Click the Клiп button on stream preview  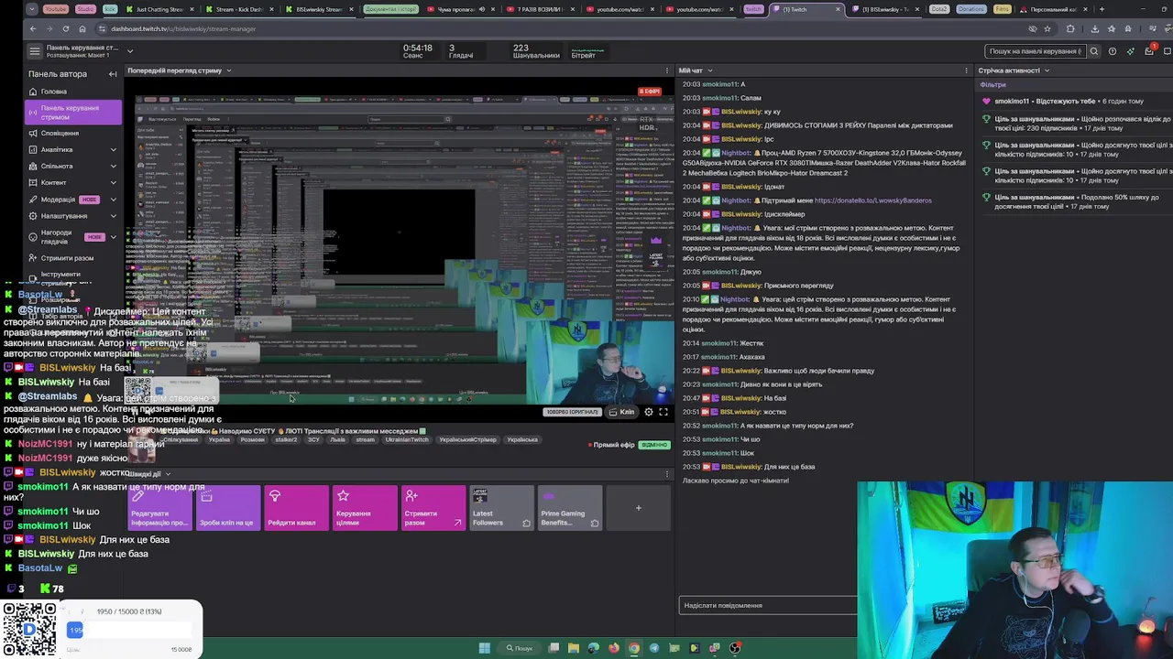(621, 412)
